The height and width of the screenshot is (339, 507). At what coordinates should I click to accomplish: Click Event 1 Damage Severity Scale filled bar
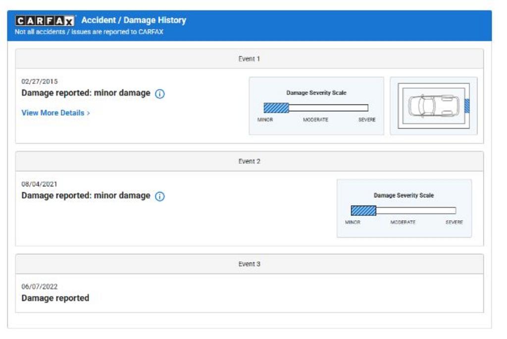pos(276,108)
